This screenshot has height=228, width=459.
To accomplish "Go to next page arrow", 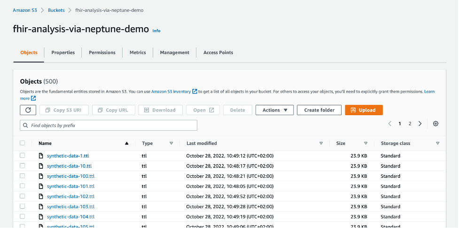I will tap(420, 124).
